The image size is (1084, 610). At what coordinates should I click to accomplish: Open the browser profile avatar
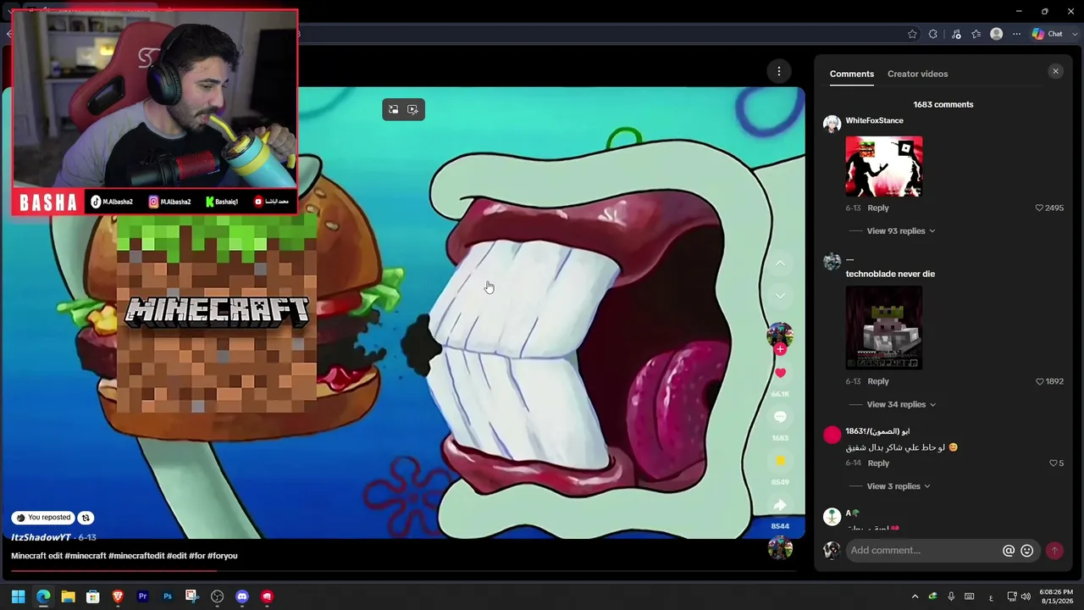coord(996,34)
